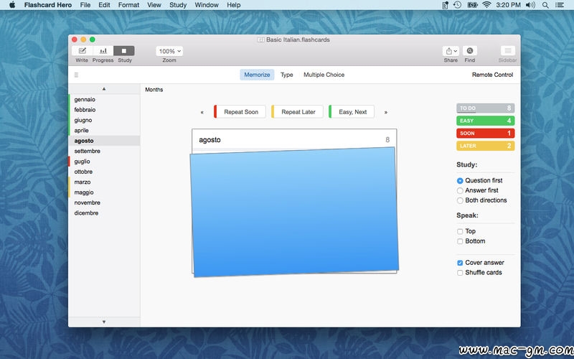Click the agosto question card header
The height and width of the screenshot is (359, 574).
[x=294, y=139]
